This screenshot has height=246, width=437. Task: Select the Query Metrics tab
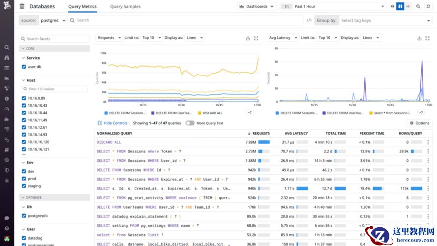[x=83, y=6]
